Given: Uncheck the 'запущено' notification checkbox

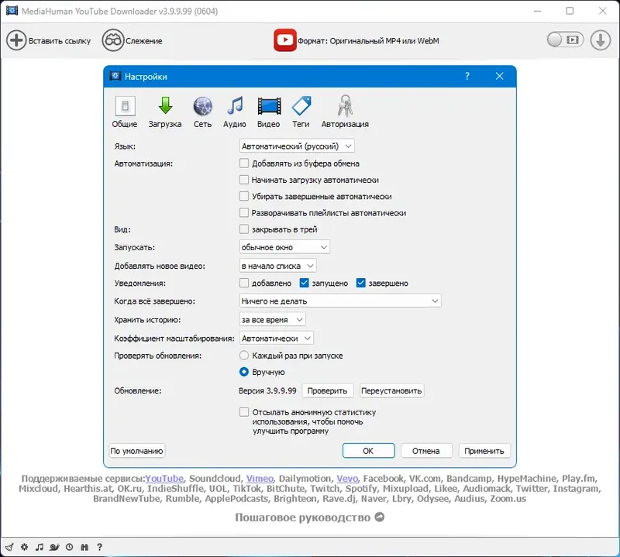Looking at the screenshot, I should [304, 283].
